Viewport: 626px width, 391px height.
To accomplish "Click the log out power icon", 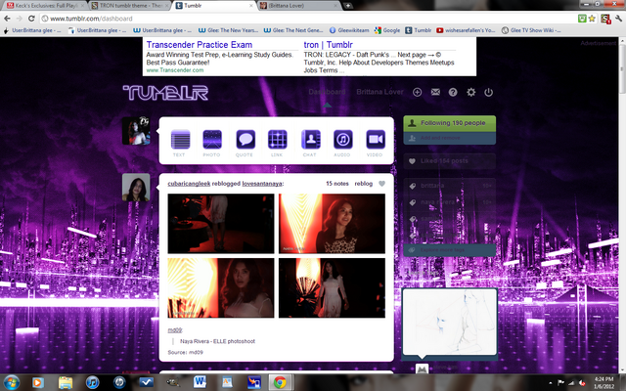I will pyautogui.click(x=489, y=92).
